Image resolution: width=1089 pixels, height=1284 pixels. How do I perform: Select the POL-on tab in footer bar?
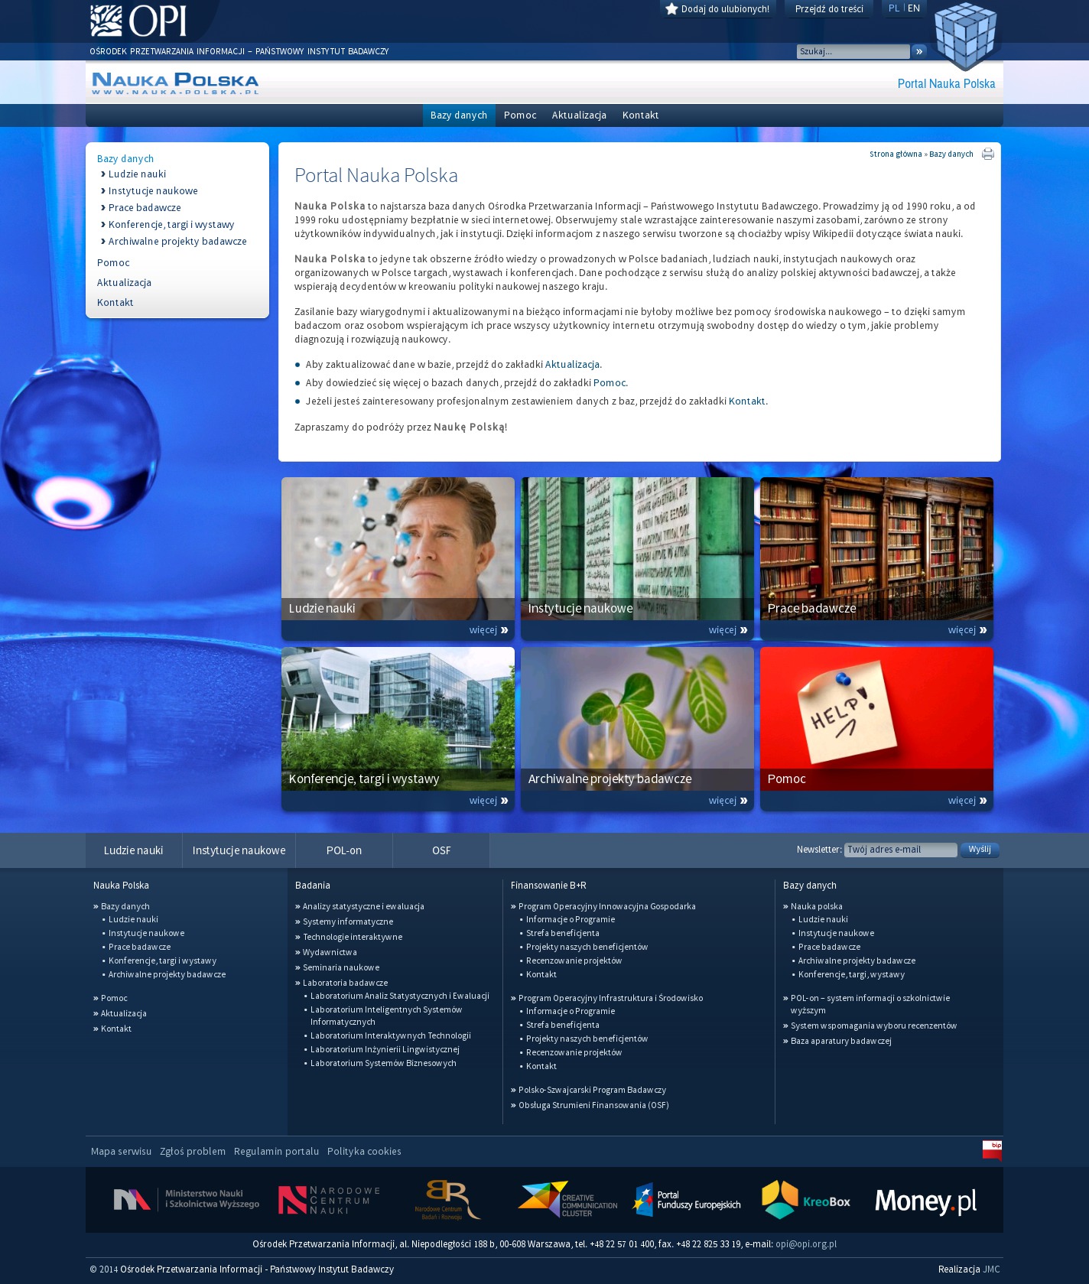point(343,850)
